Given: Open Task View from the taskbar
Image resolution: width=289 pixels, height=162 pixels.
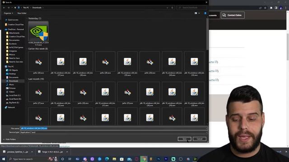Looking at the screenshot, I should coord(70,159).
